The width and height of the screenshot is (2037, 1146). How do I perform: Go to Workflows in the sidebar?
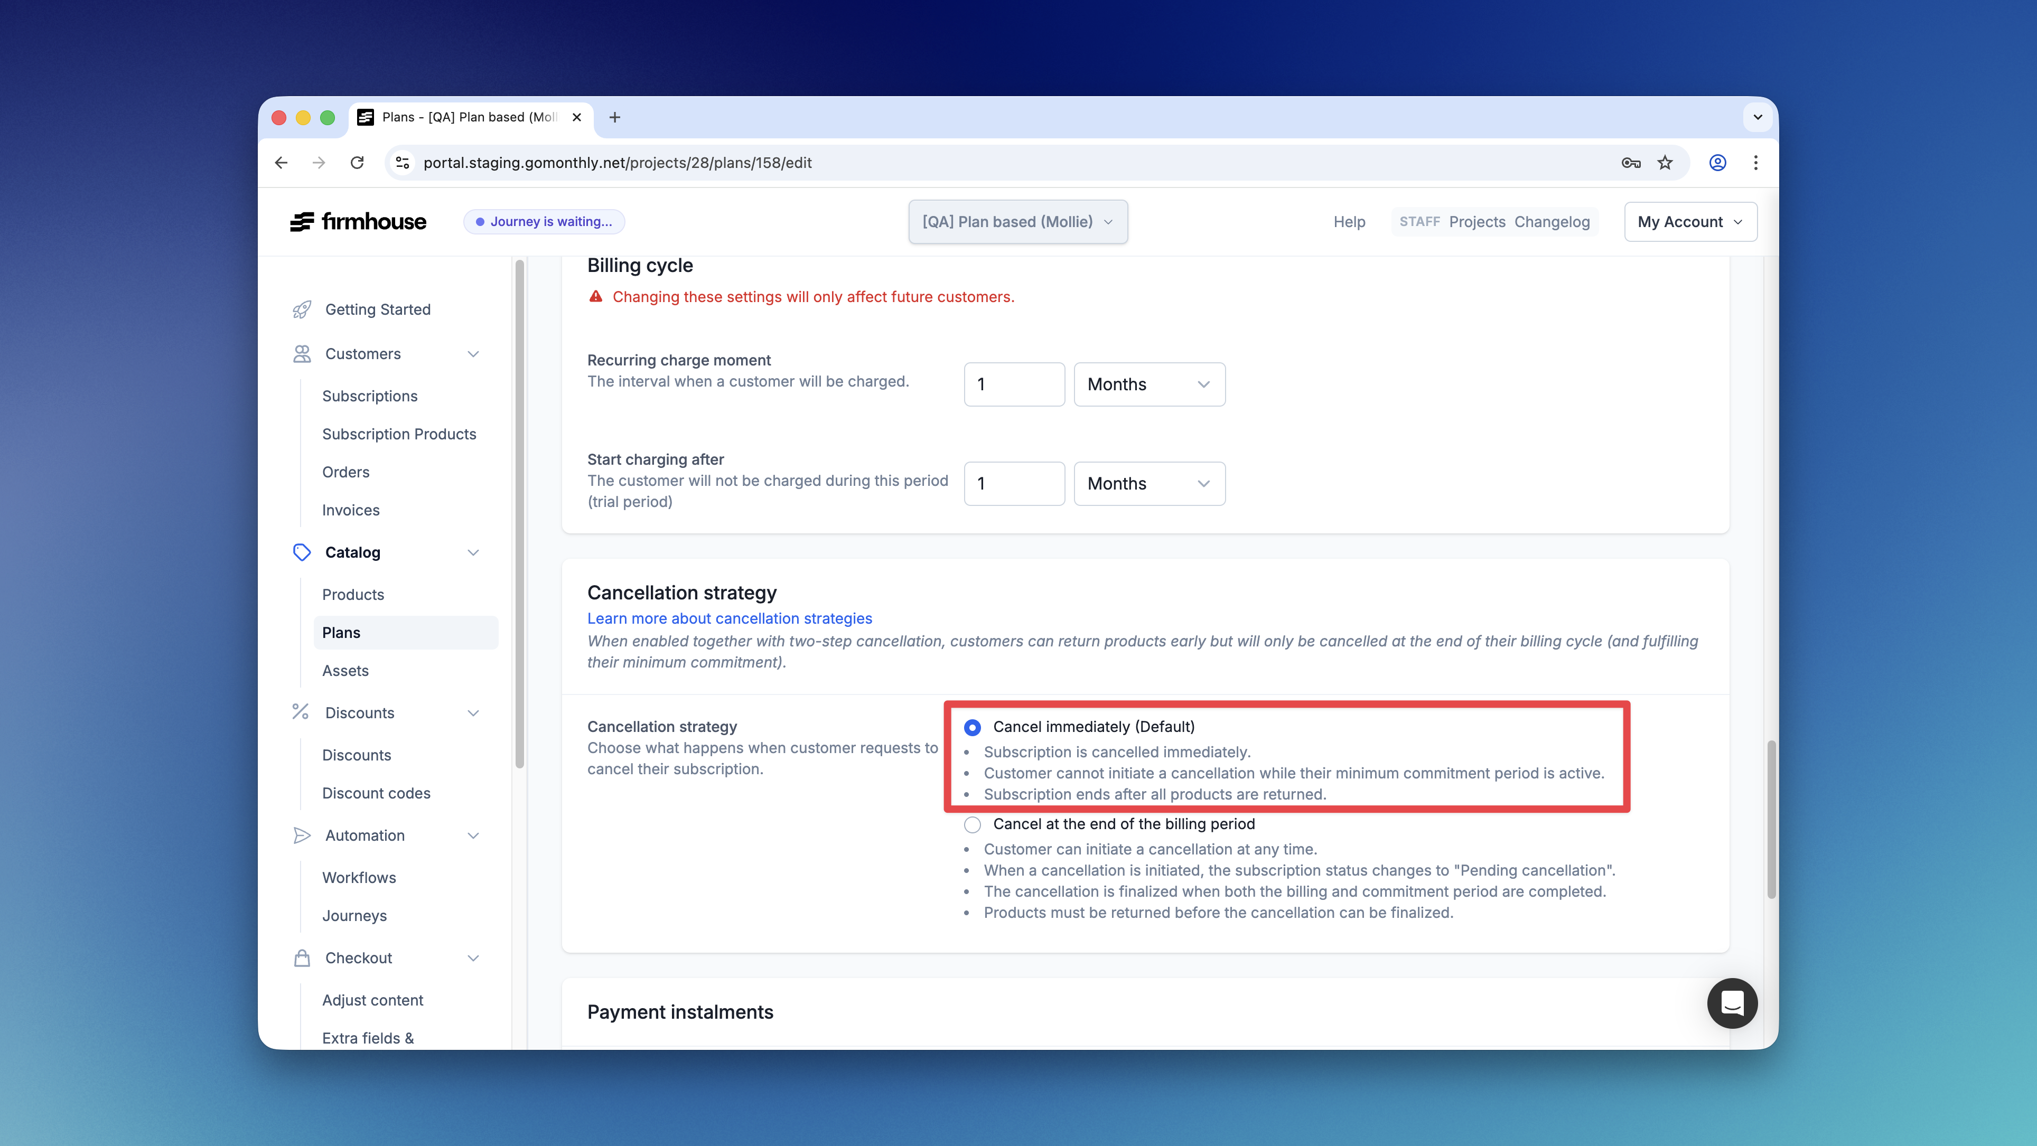(x=359, y=877)
